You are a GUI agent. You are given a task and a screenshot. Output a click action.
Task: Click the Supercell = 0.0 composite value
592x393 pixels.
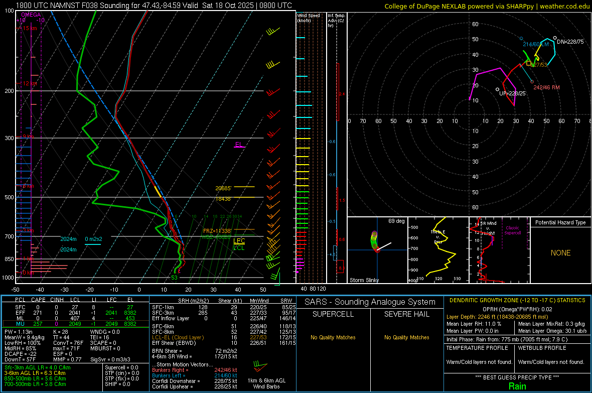click(121, 367)
